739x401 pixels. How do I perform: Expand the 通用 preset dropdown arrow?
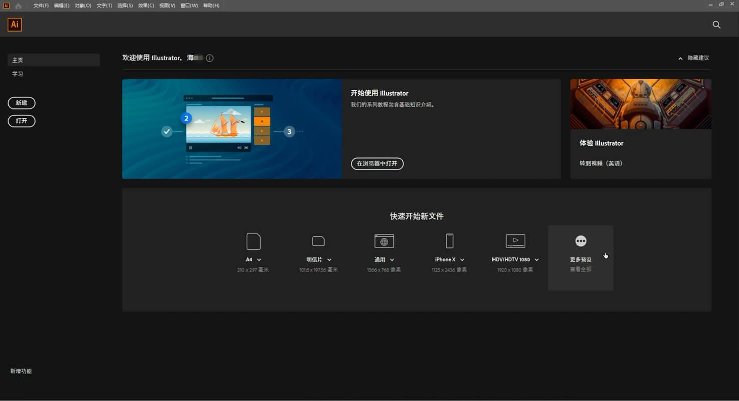coord(392,260)
